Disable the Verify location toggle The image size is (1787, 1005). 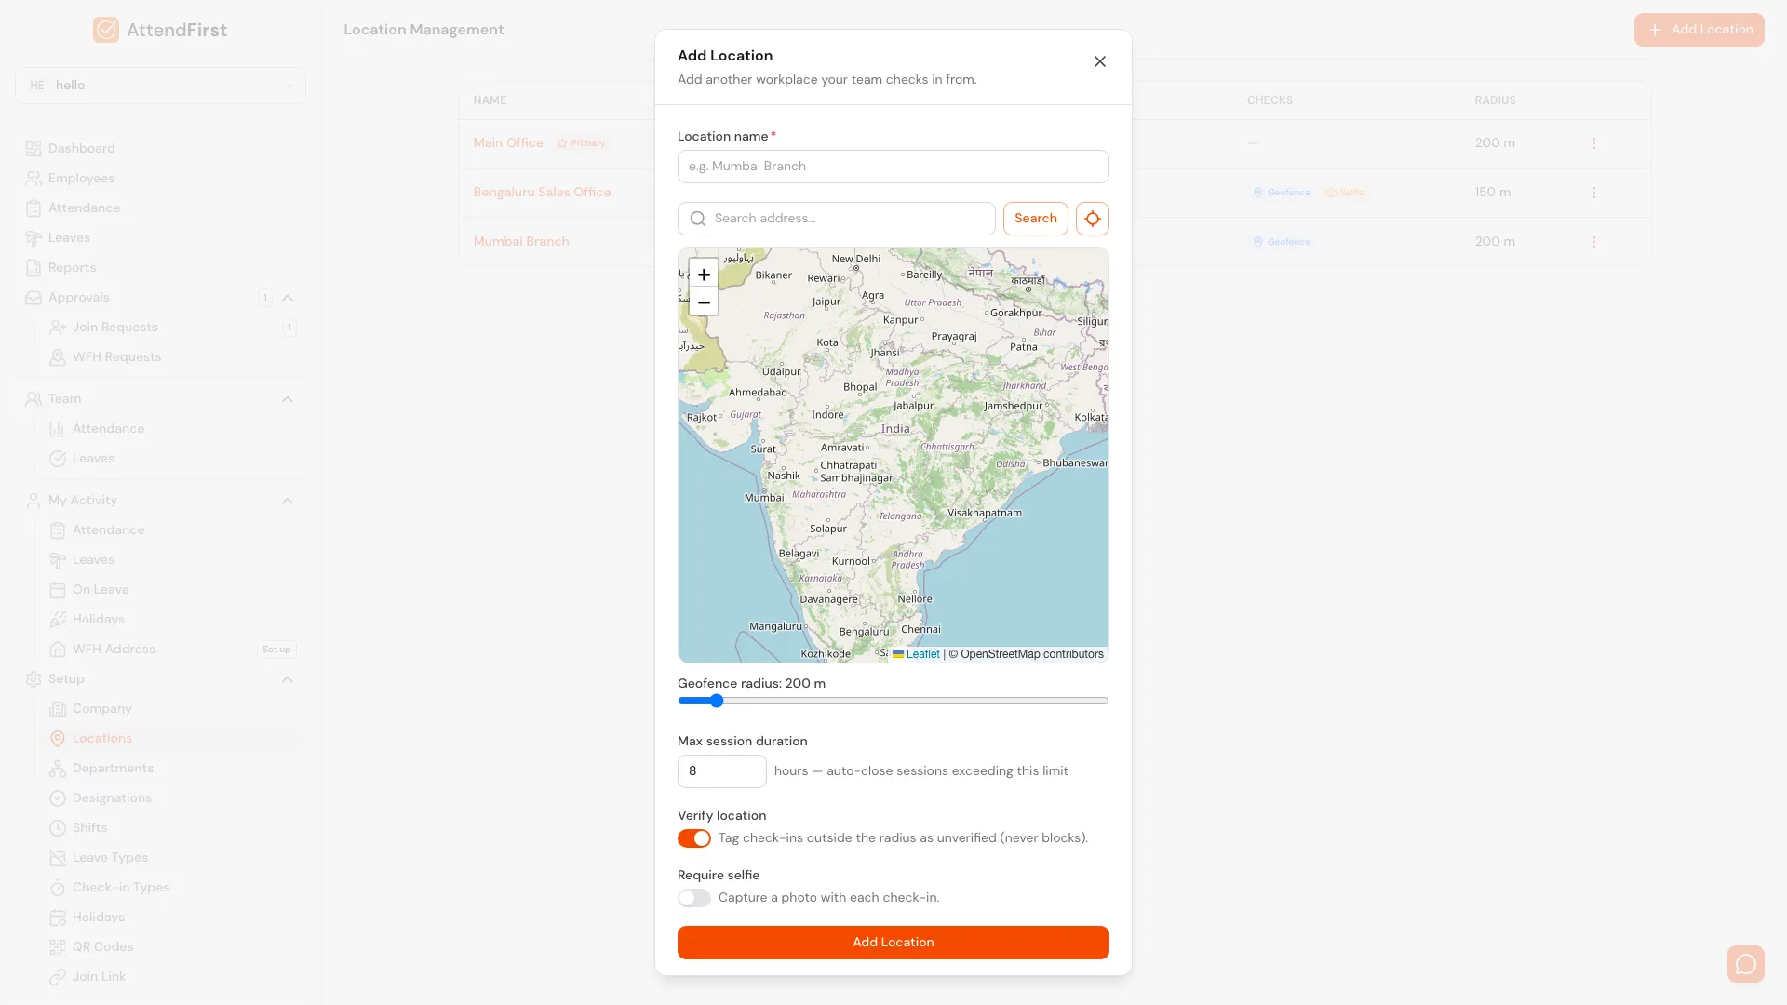coord(694,838)
